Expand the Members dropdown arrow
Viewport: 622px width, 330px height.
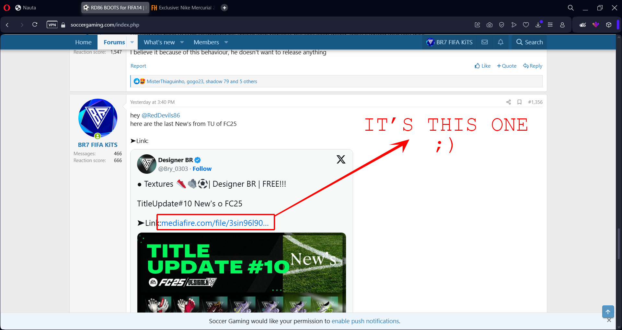coord(226,42)
